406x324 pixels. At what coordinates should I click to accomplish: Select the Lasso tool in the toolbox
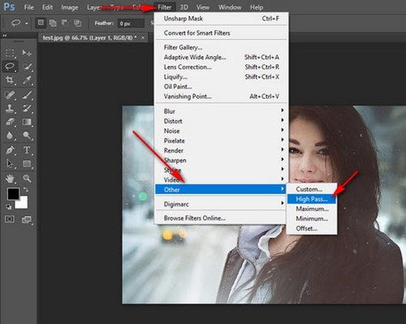11,67
